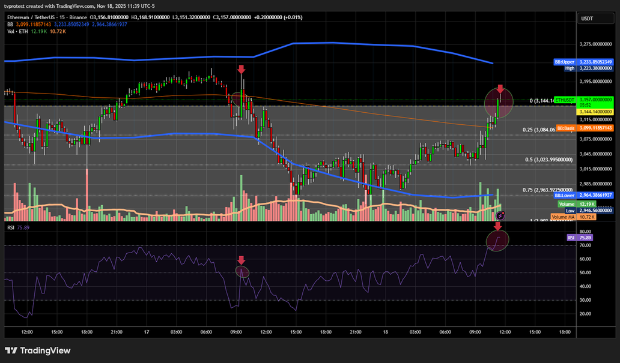Click the TradingView logo at bottom left
Screen dimensions: 620x363
pos(38,350)
